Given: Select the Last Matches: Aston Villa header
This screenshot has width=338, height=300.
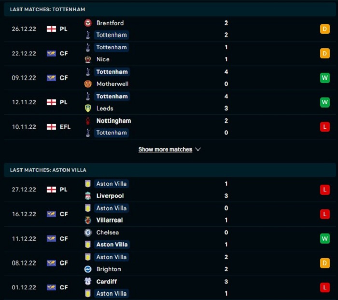Looking at the screenshot, I should click(x=169, y=170).
